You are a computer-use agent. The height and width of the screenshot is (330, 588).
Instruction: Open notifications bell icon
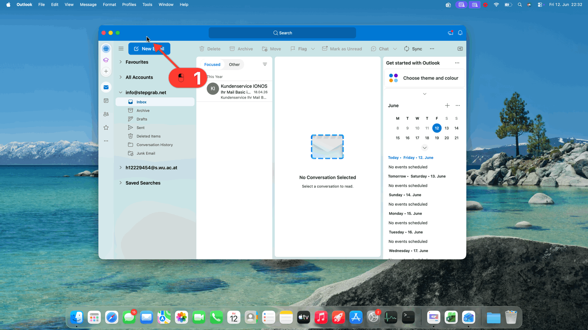(x=460, y=33)
